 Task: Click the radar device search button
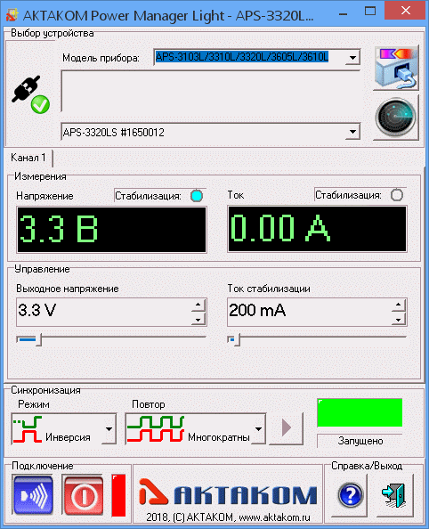click(x=396, y=117)
